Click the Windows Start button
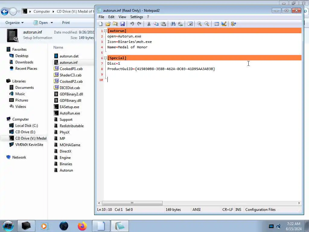This screenshot has width=309, height=232. point(8,226)
